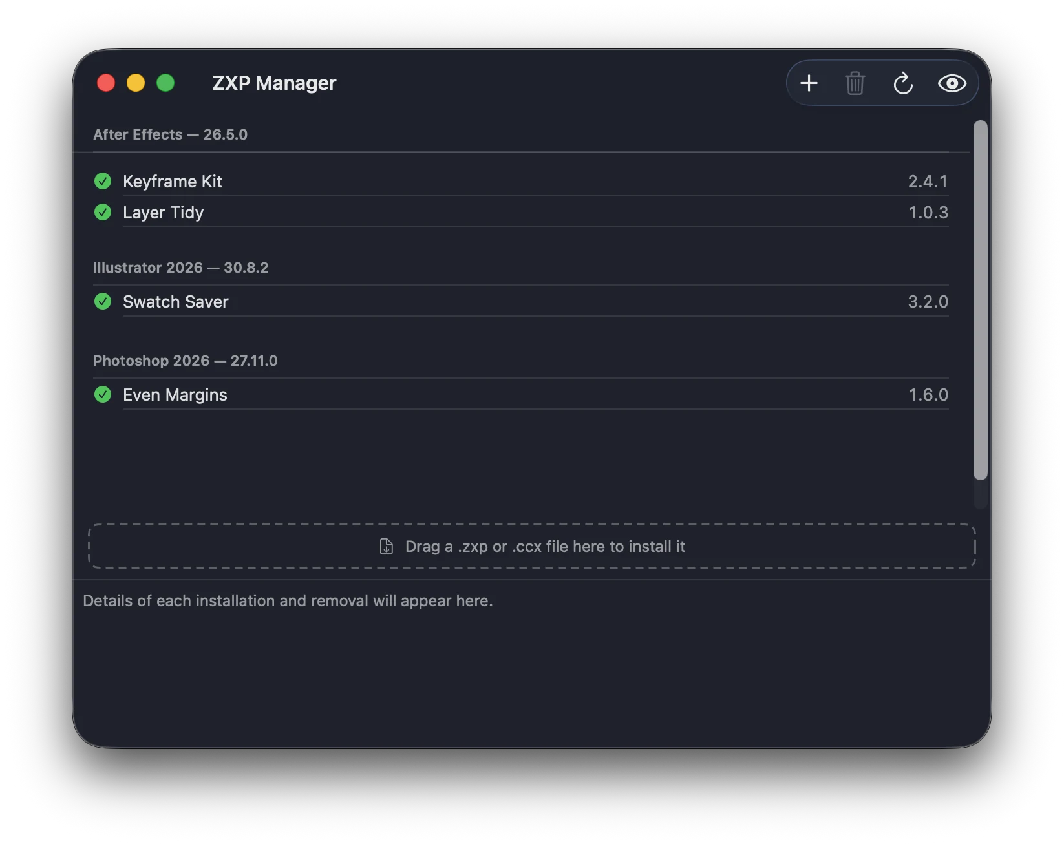1064x844 pixels.
Task: Click the extension list vertical scrollbar
Action: (x=981, y=300)
